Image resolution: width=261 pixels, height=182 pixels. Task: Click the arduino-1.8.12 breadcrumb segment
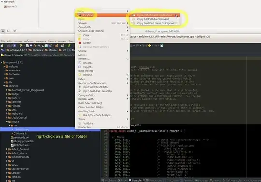pyautogui.click(x=16, y=50)
